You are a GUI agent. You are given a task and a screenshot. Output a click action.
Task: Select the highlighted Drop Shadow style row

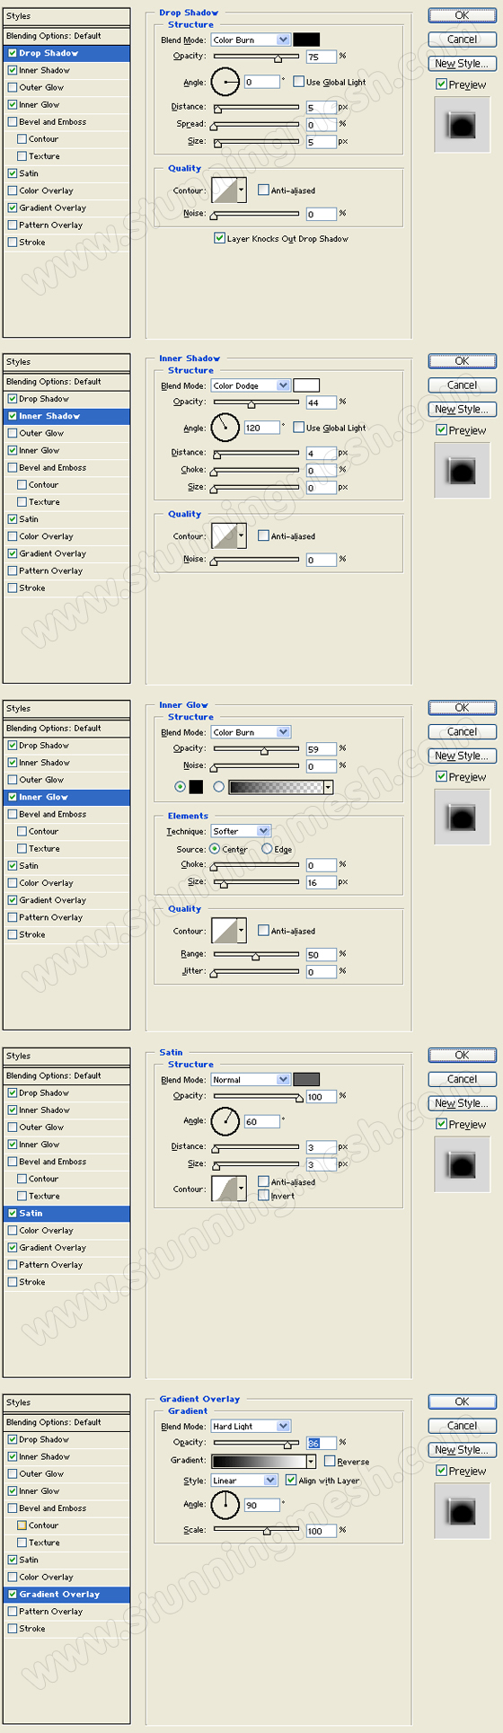(x=66, y=53)
